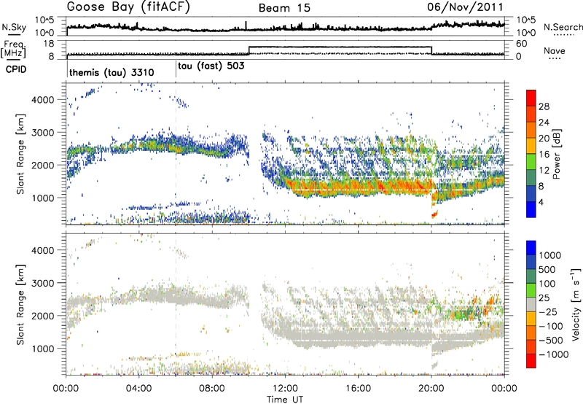Click the 'Time UT' axis title
Screen dimensions: 583x404
(285, 400)
